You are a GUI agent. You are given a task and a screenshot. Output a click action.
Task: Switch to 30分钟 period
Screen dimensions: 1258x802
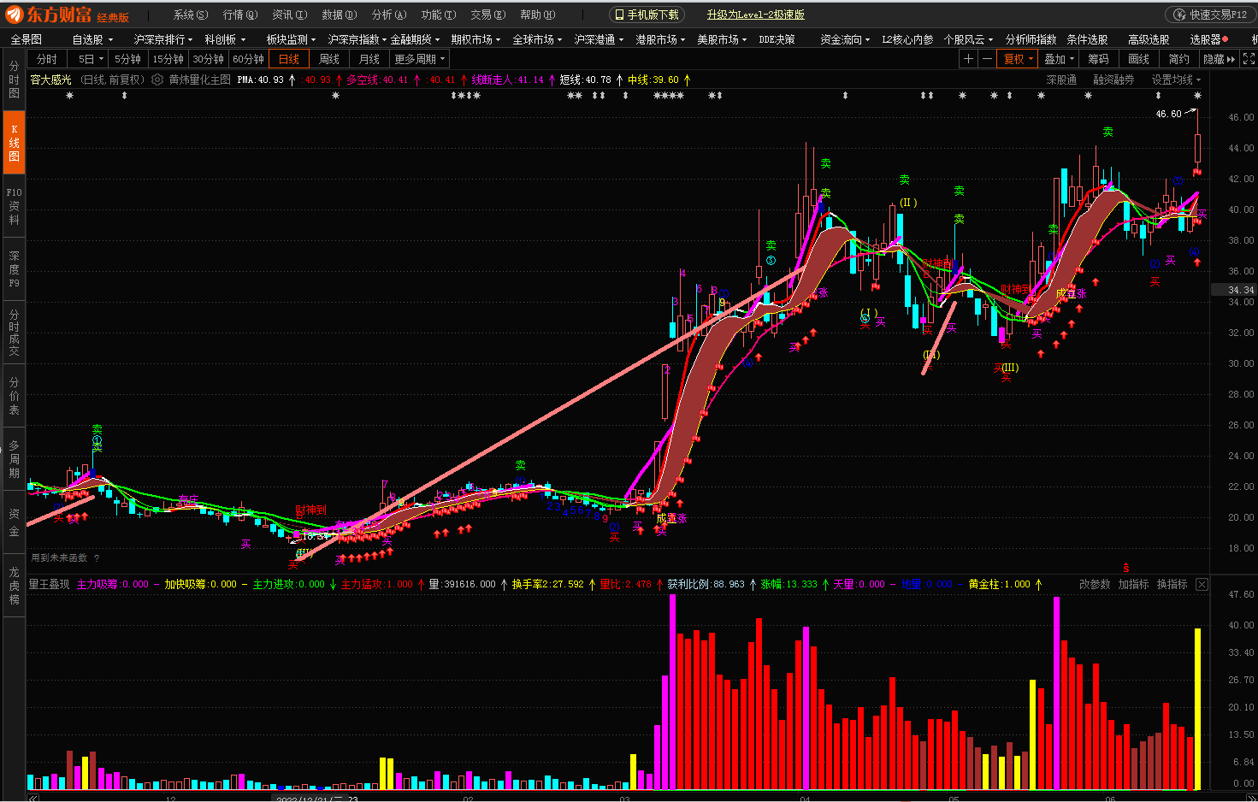[208, 59]
